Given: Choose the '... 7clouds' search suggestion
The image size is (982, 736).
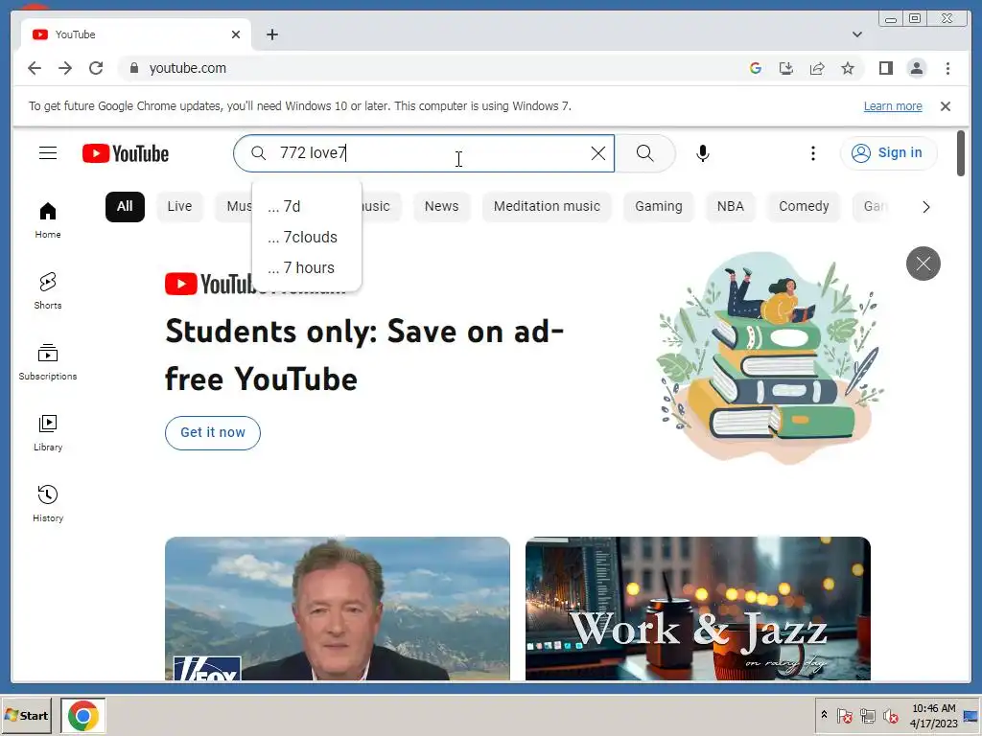Looking at the screenshot, I should pos(306,238).
